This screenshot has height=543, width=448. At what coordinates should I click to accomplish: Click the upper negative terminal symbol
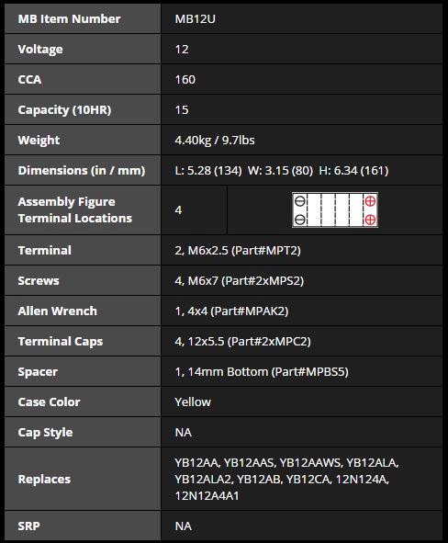(300, 201)
